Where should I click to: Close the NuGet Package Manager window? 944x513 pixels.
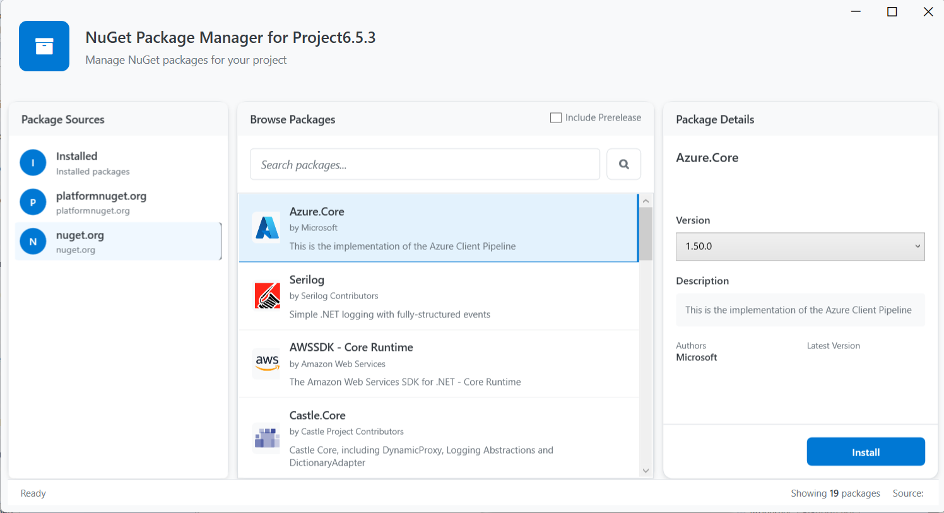tap(928, 11)
